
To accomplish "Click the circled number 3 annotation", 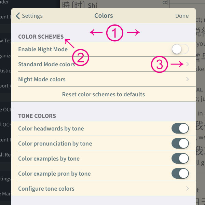I will click(159, 64).
